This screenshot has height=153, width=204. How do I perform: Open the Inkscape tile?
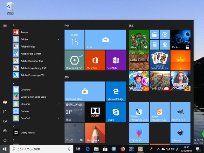(x=180, y=133)
